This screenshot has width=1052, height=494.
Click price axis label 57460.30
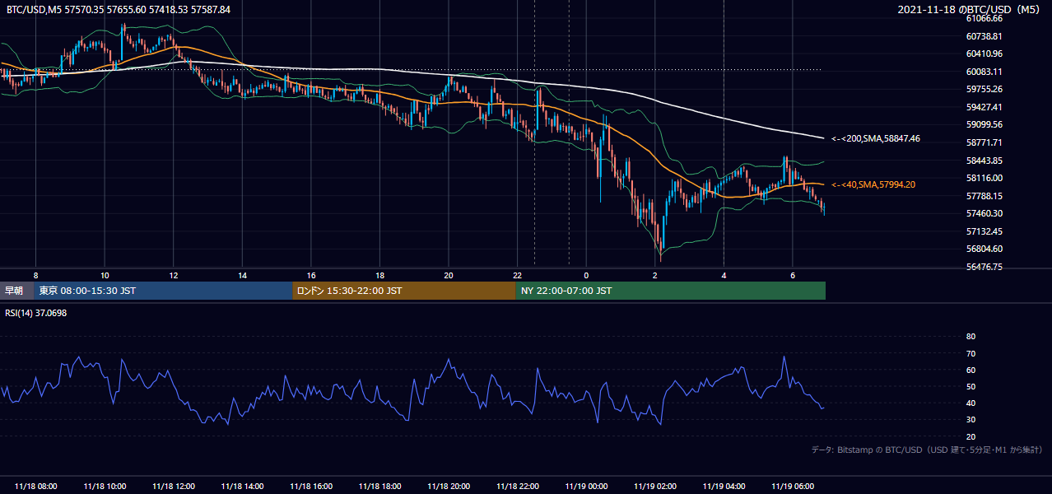984,213
